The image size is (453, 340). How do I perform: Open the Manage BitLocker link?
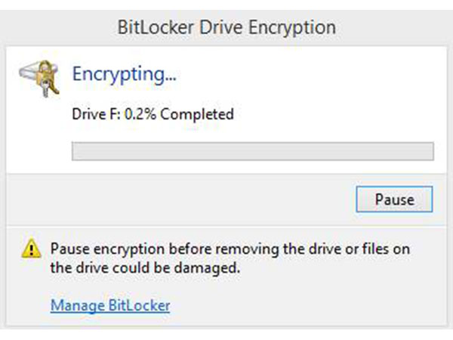tap(110, 305)
